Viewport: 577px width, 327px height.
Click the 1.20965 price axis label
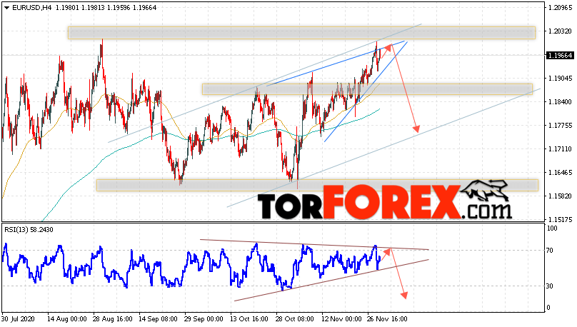[x=560, y=8]
